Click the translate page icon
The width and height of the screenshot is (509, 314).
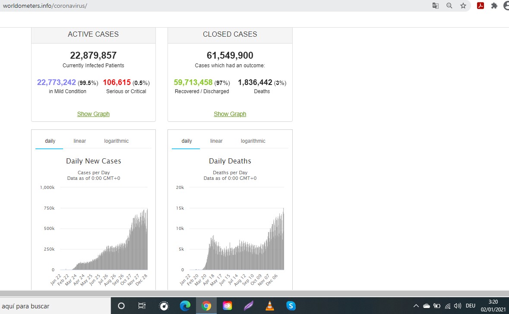coord(436,6)
